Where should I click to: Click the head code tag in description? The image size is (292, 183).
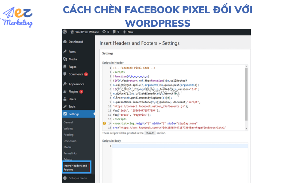click(150, 133)
